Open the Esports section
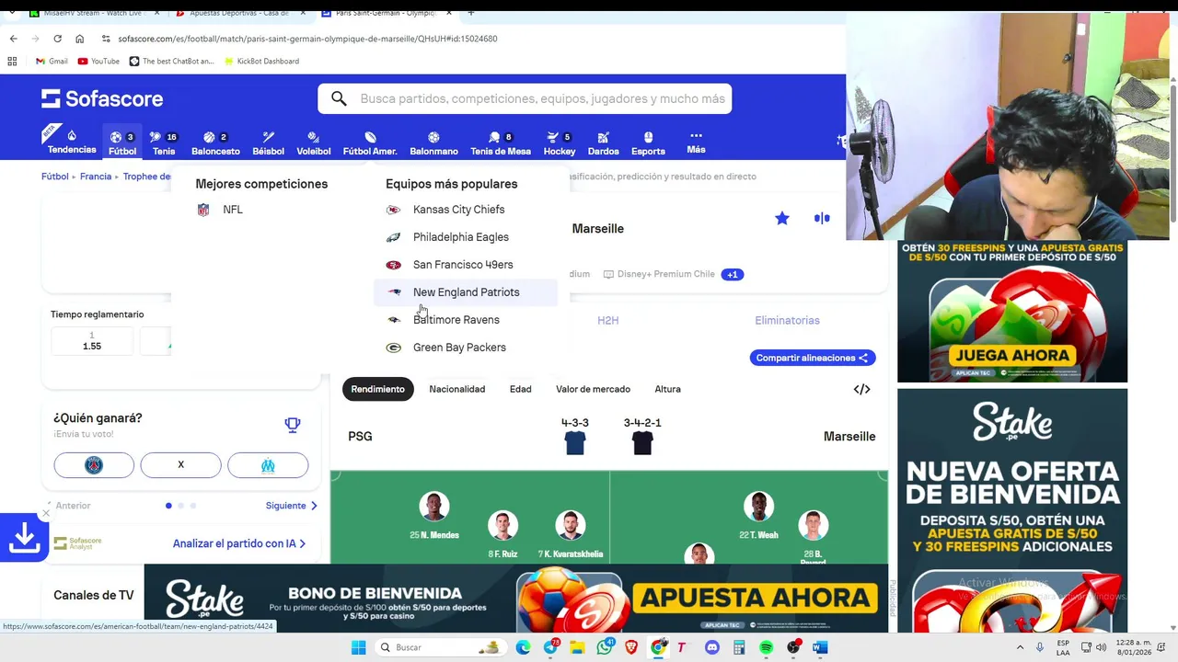This screenshot has height=662, width=1178. (648, 143)
